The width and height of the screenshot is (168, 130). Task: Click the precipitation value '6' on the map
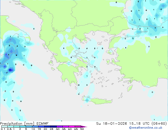16,55
